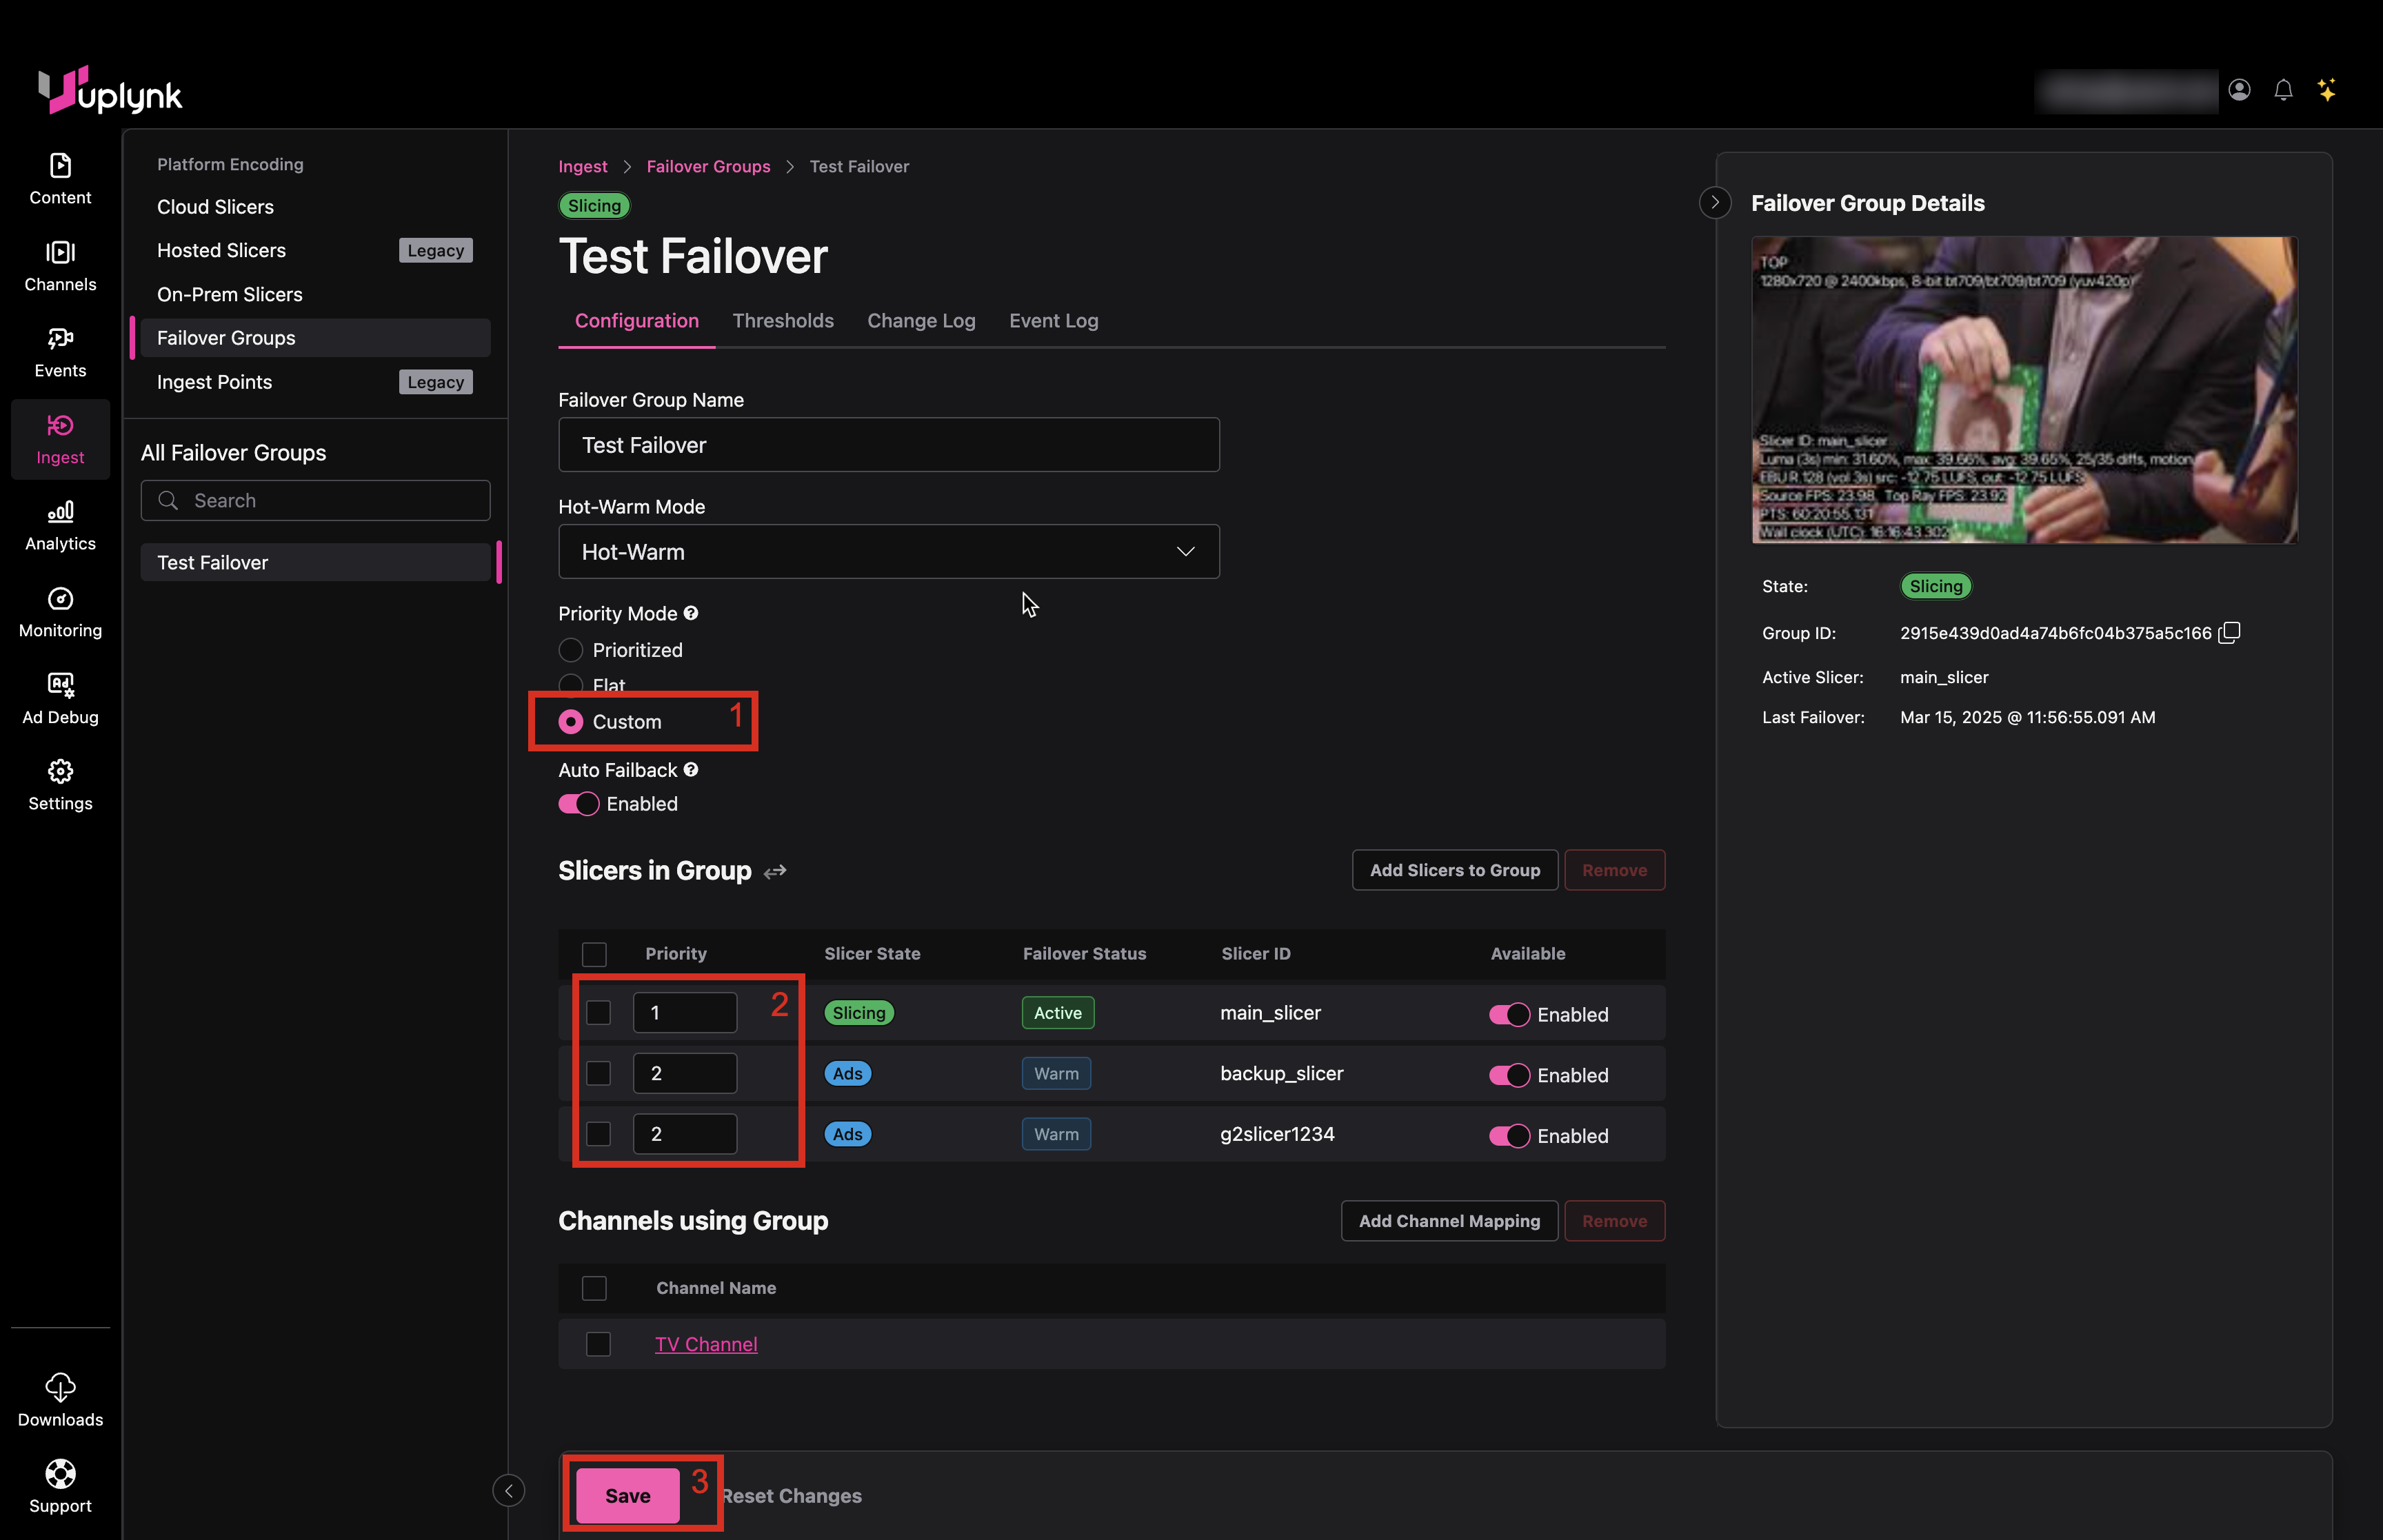Open the Hot-Warm Mode dropdown
Viewport: 2383px width, 1540px height.
888,552
